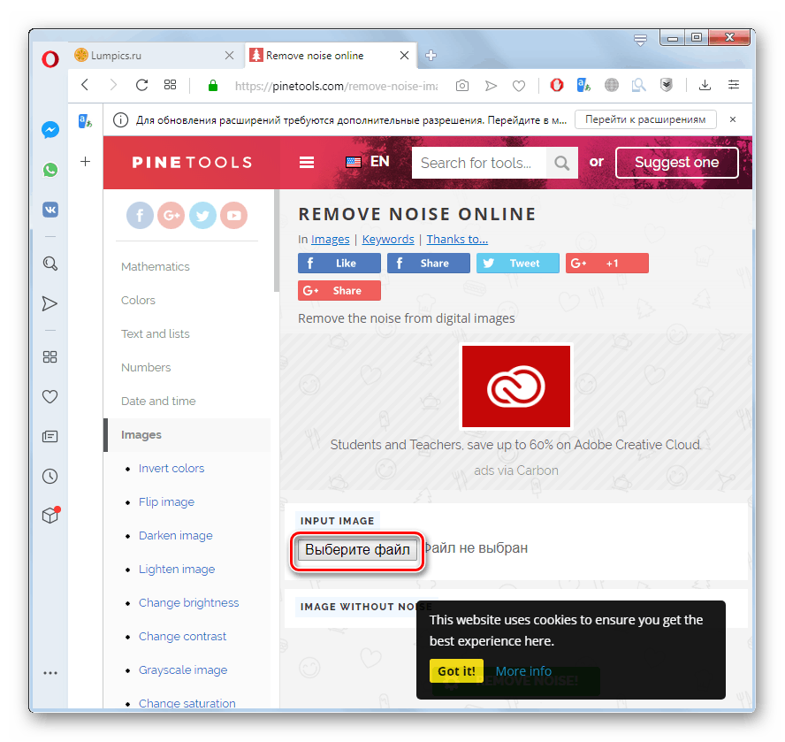Go forward with the forward arrow
785x742 pixels.
point(114,85)
